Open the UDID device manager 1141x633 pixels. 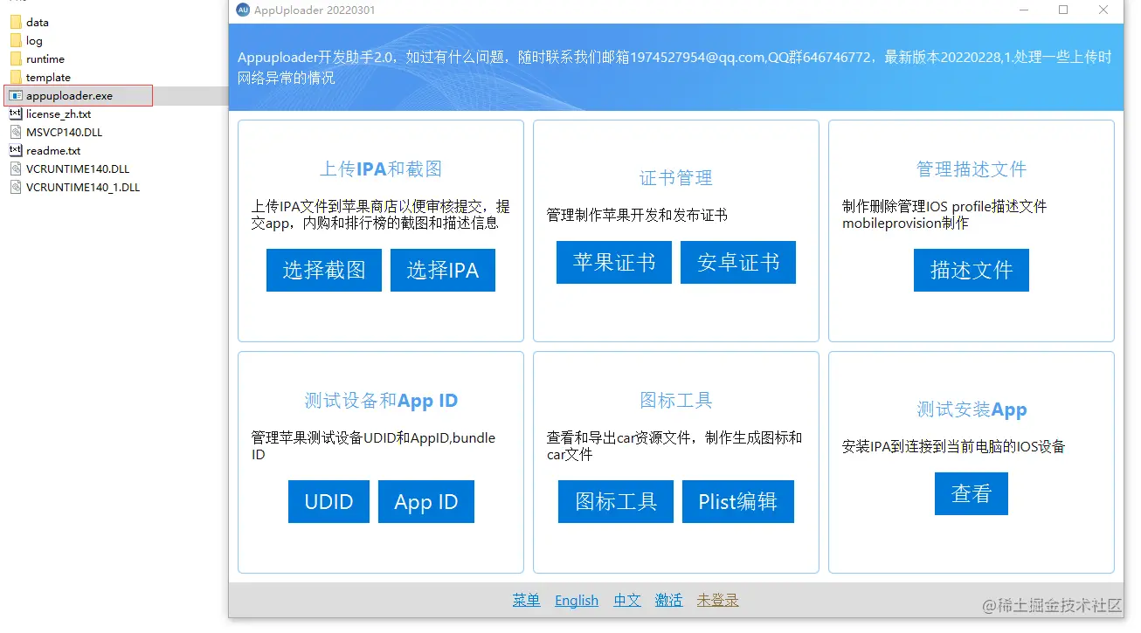[x=328, y=501]
